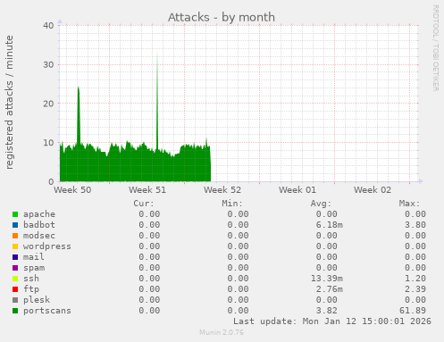Click badbot max value 3.80
This screenshot has width=444, height=342.
415,225
